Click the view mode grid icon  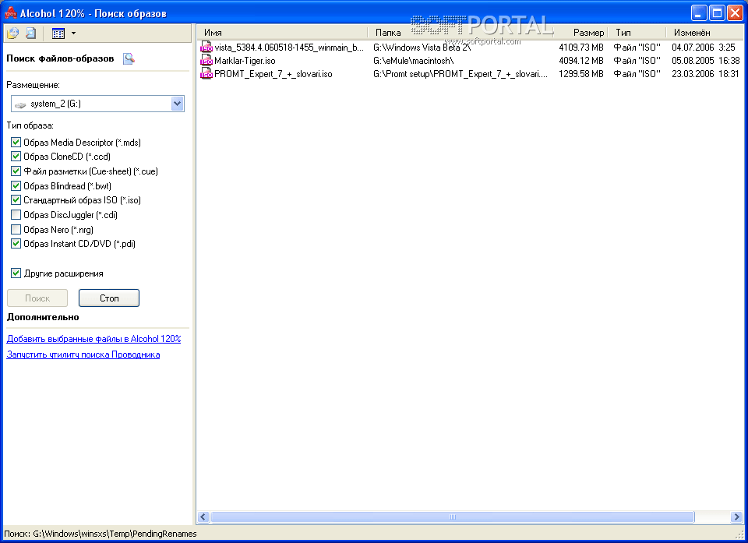pos(58,33)
